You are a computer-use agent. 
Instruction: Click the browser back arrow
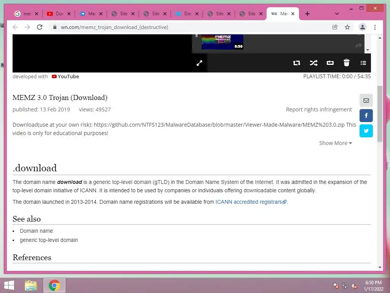pyautogui.click(x=15, y=27)
